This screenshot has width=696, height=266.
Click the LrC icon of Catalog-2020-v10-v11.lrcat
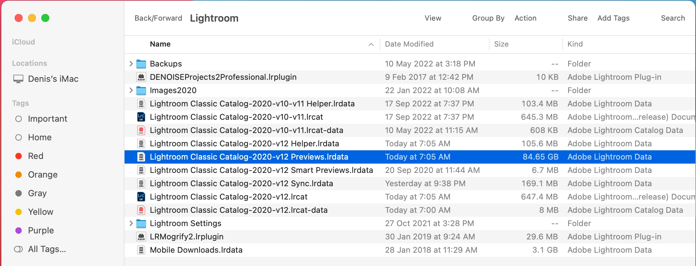[x=141, y=117]
